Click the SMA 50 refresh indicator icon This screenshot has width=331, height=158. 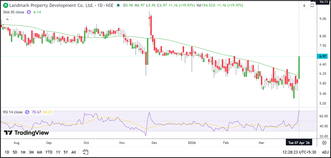29,12
